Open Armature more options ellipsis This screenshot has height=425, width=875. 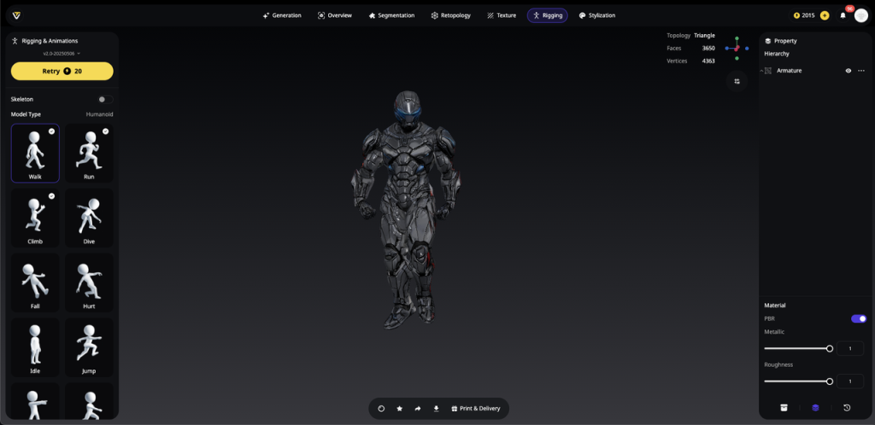[x=861, y=71]
